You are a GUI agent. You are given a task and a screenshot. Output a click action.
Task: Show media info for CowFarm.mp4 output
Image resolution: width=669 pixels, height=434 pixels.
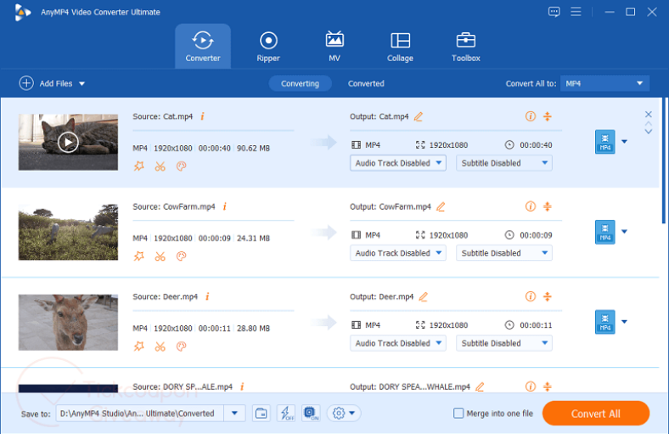pos(531,206)
